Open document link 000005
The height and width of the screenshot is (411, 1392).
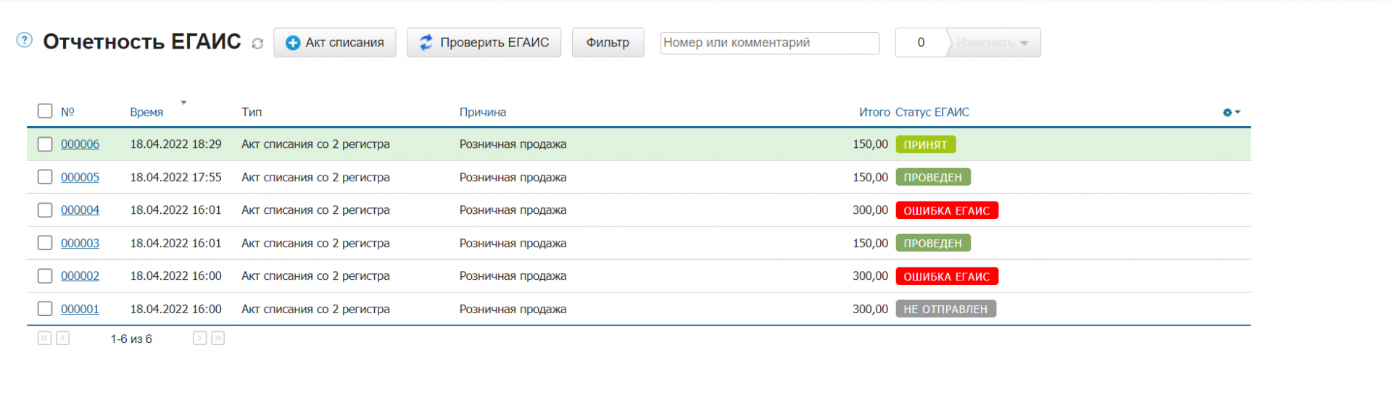(80, 178)
